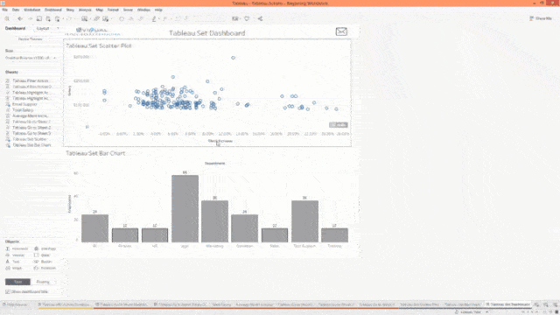The image size is (560, 315).
Task: Click the Tableau Set Bar Chart title
Action: (x=95, y=153)
